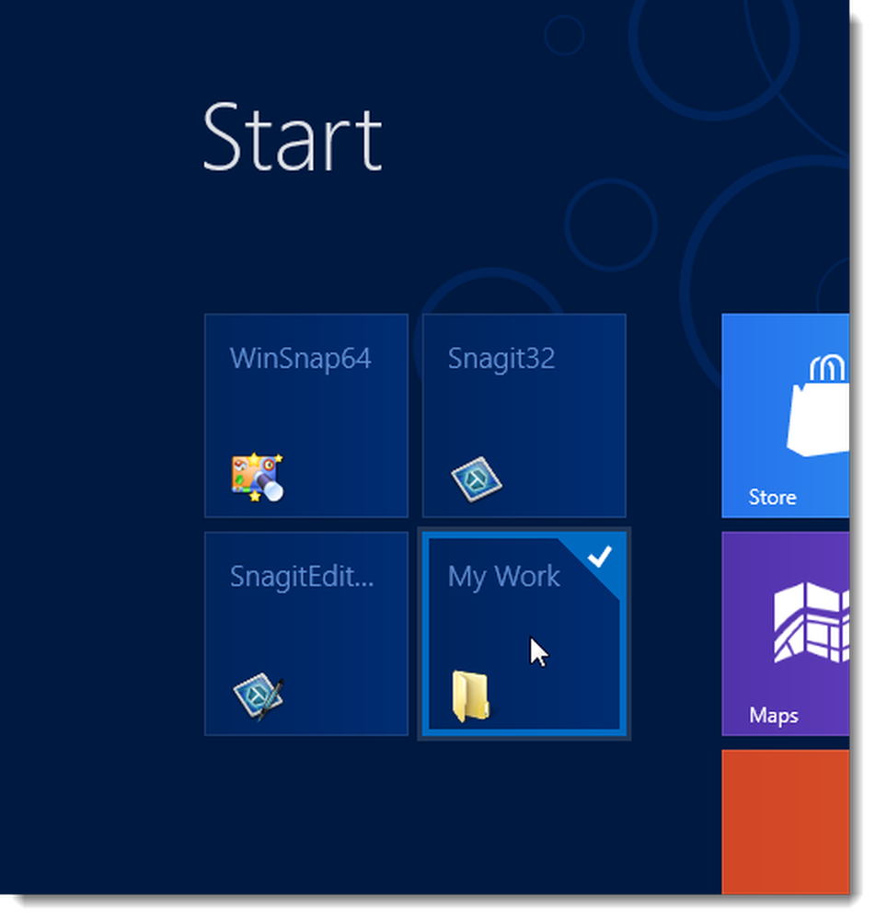Screen dimensions: 875x920
Task: Open the SnagitEdit... tile
Action: tap(305, 634)
